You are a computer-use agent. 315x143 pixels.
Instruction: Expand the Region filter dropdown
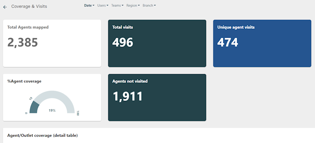coord(133,6)
